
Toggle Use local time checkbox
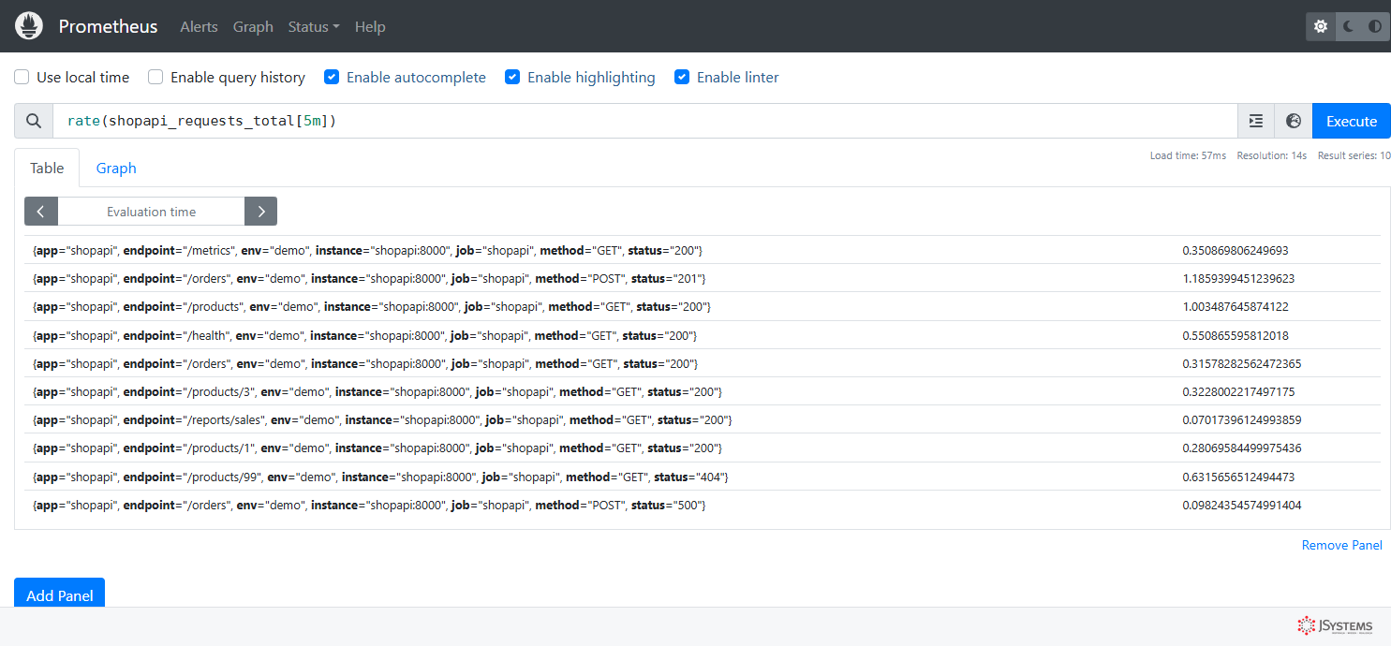pyautogui.click(x=22, y=77)
